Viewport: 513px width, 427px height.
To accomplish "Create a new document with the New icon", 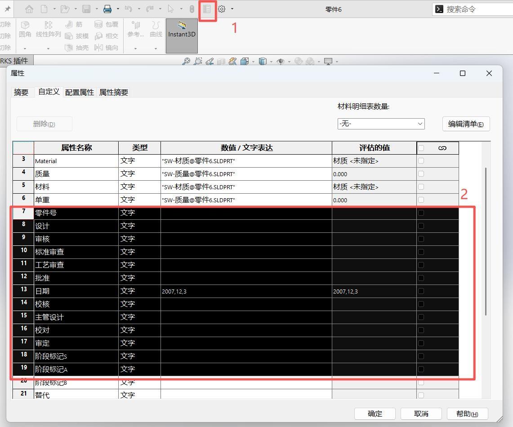I will (44, 9).
